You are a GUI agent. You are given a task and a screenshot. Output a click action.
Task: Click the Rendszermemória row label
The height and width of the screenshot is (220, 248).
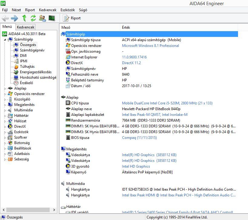coord(85,120)
